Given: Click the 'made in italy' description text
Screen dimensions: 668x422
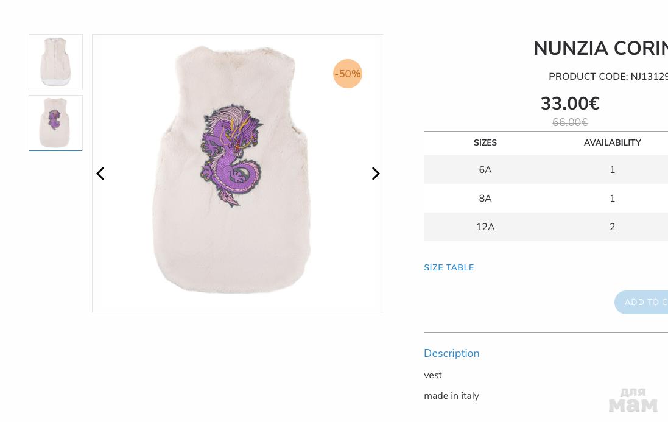Looking at the screenshot, I should 451,396.
